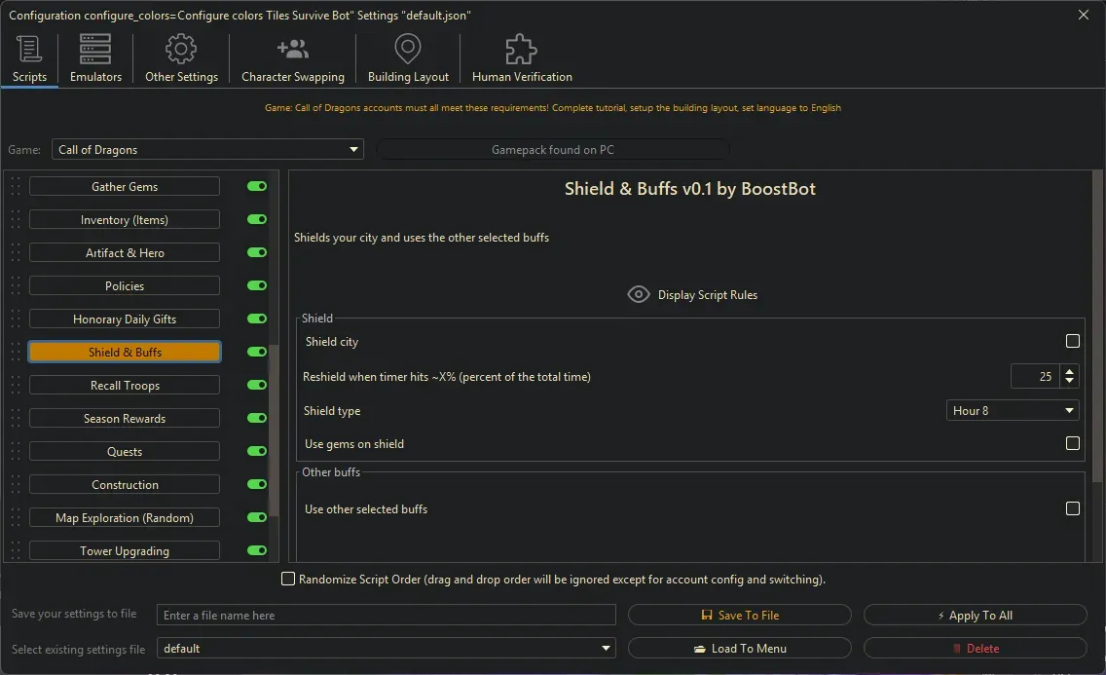1106x675 pixels.
Task: Toggle off the Gather Gems script
Action: pyautogui.click(x=255, y=186)
